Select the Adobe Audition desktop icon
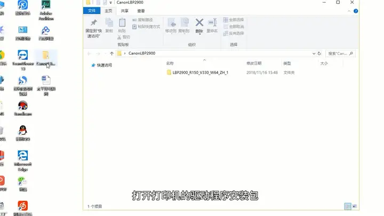Viewport: 384px width, 216px height. [46, 10]
